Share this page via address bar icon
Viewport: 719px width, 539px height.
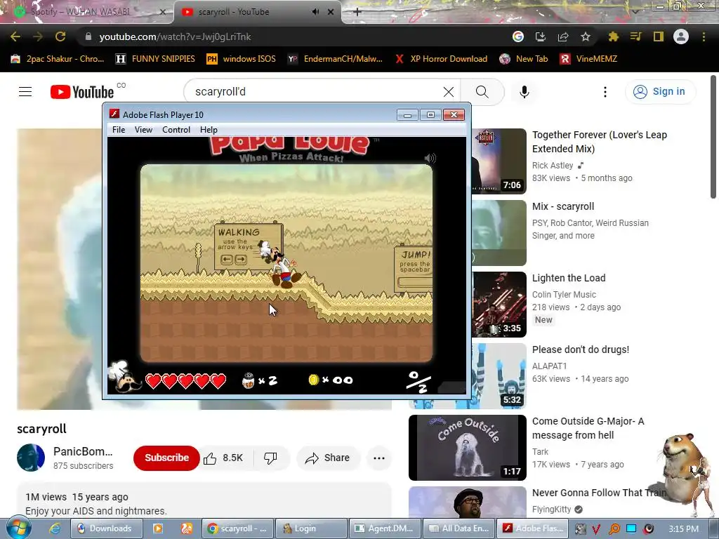click(x=563, y=36)
